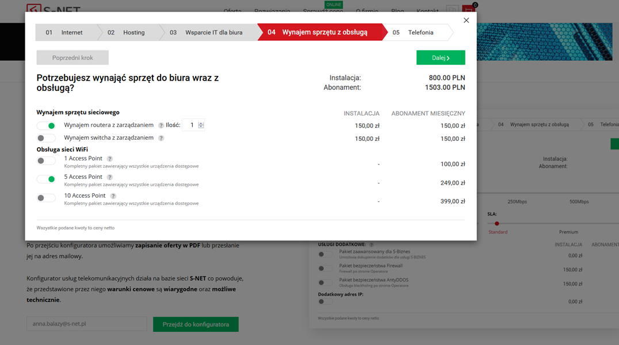Focus the email field with anna.balazy@s-net.pl

pos(87,324)
